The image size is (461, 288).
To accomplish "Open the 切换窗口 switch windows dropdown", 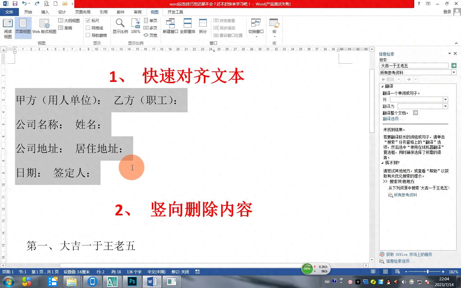I will (256, 28).
